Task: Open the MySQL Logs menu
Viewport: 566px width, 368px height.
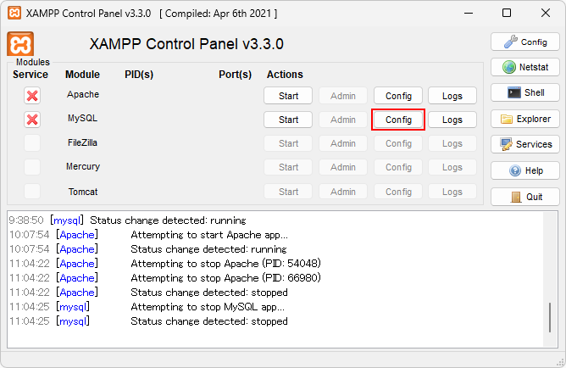Action: click(452, 120)
